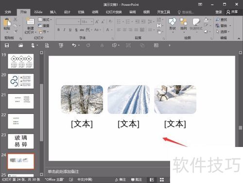Open the iSlide ribbon tab
The height and width of the screenshot is (183, 243).
point(38,12)
